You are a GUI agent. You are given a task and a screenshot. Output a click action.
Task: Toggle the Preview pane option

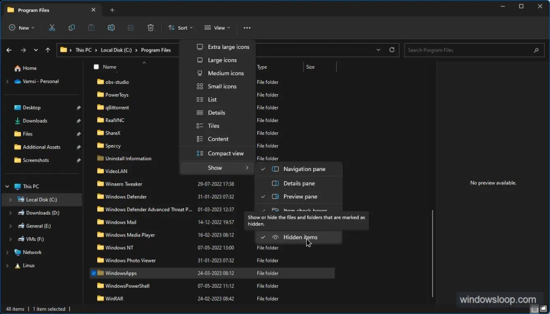coord(298,197)
